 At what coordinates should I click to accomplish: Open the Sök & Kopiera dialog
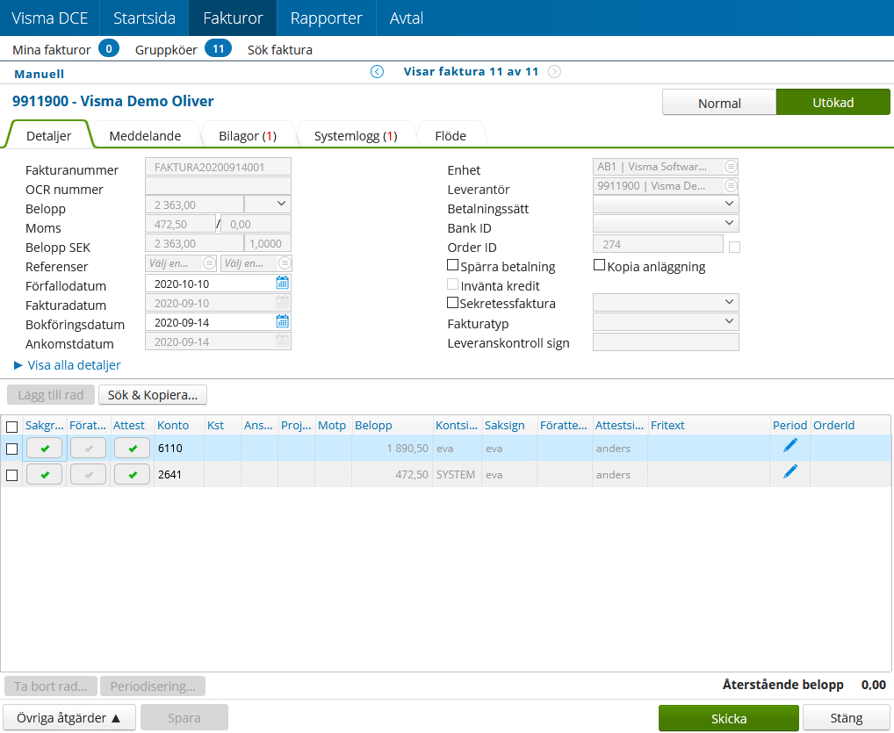point(152,394)
